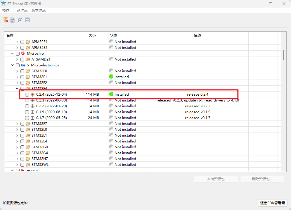291x210 pixels.
Task: Select the STM32L1 tree row label
Action: [39, 135]
